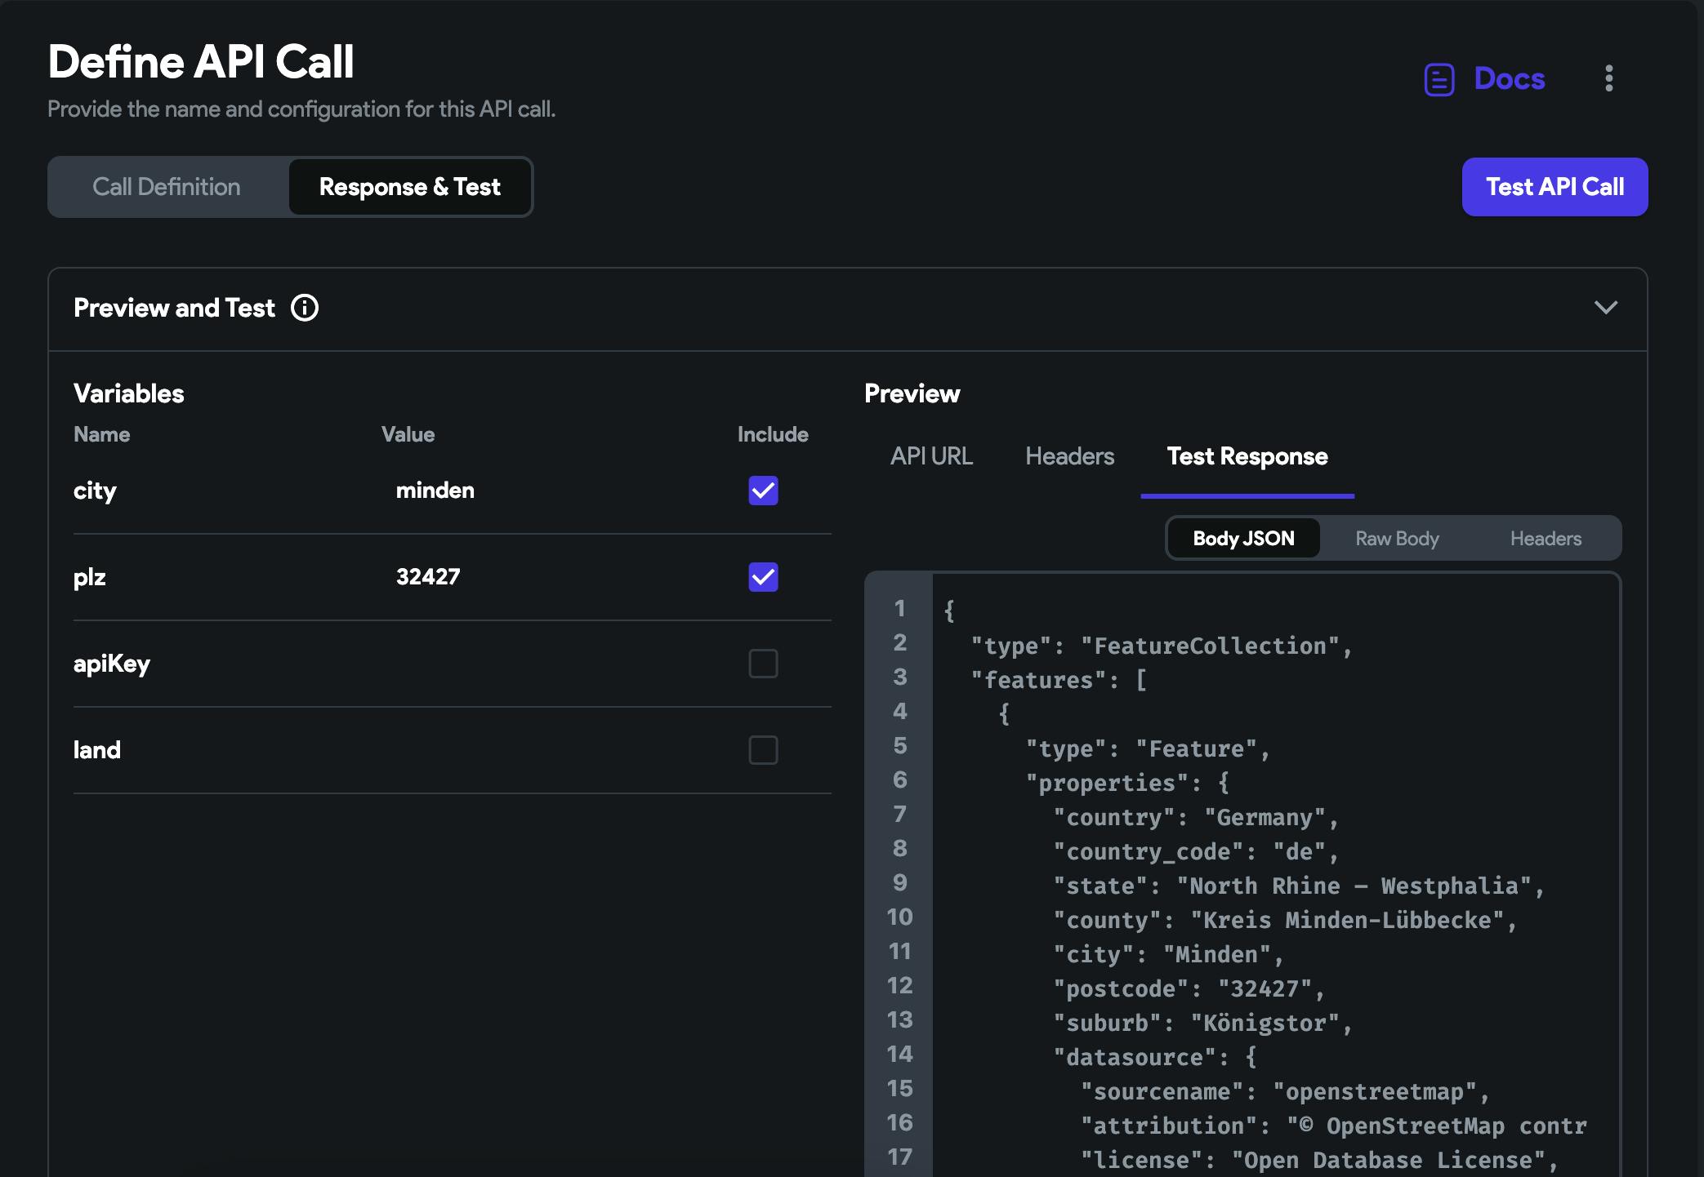Select the Body JSON view

click(1243, 539)
